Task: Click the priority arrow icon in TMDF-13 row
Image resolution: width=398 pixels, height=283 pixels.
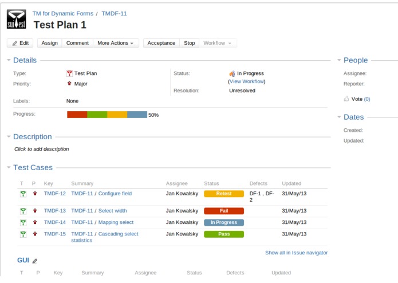Action: coord(35,210)
